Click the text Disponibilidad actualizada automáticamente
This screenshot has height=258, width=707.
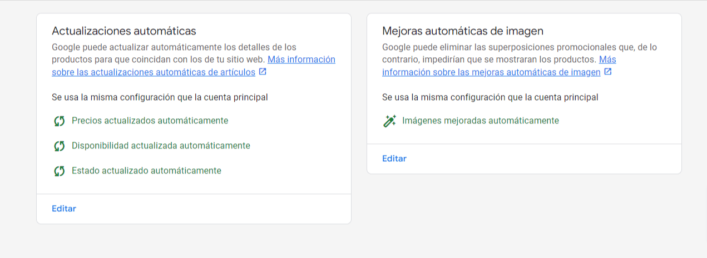161,145
